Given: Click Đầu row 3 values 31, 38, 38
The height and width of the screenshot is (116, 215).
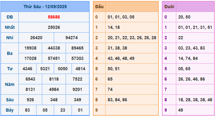Looking at the screenshot, I should coord(117,48).
